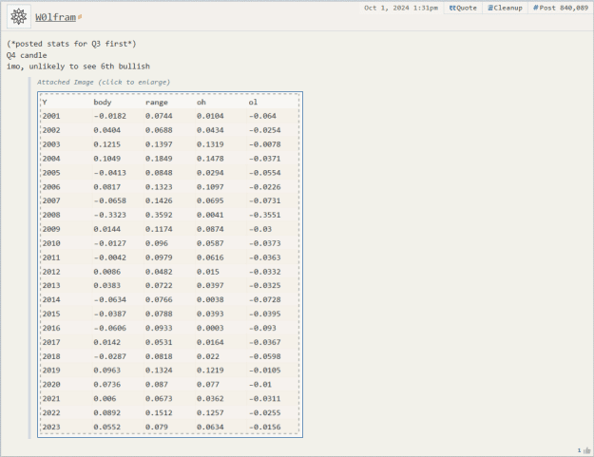Click the oh value 0.0038
The height and width of the screenshot is (457, 594).
pos(210,300)
